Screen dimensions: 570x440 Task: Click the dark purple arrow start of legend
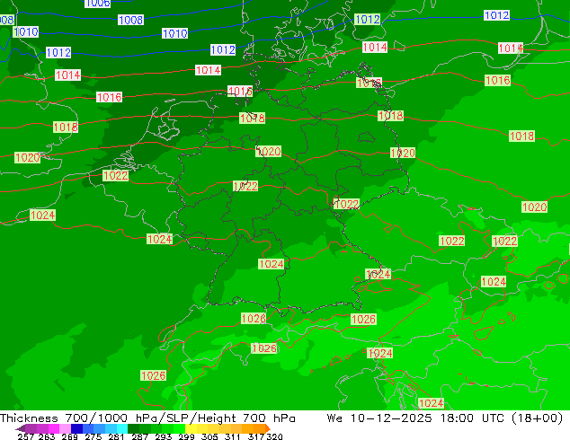click(20, 428)
